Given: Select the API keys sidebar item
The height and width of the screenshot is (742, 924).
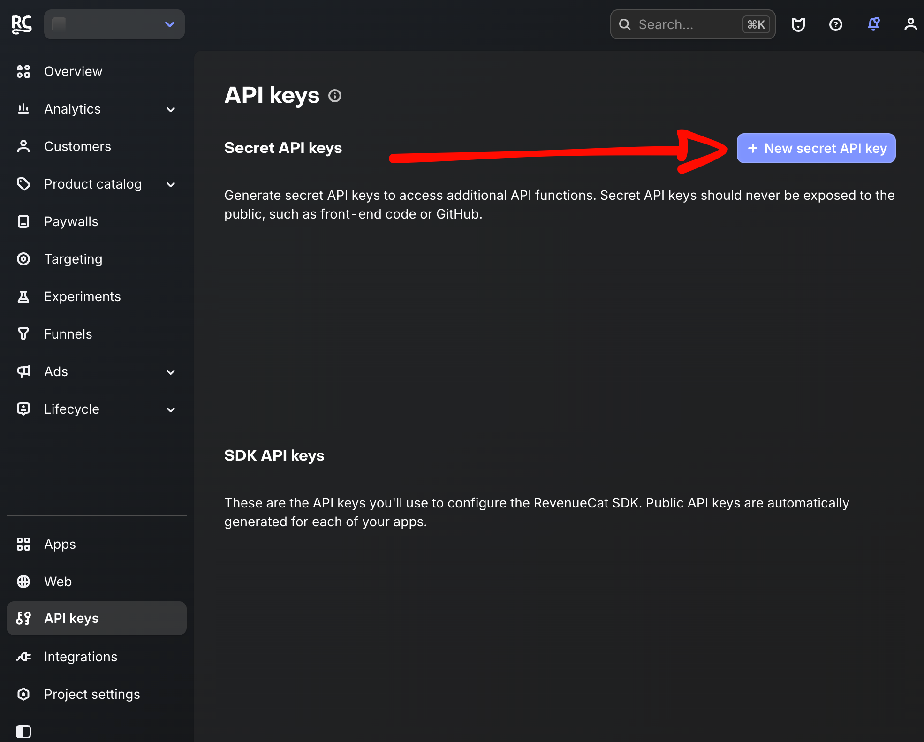Looking at the screenshot, I should [x=97, y=618].
